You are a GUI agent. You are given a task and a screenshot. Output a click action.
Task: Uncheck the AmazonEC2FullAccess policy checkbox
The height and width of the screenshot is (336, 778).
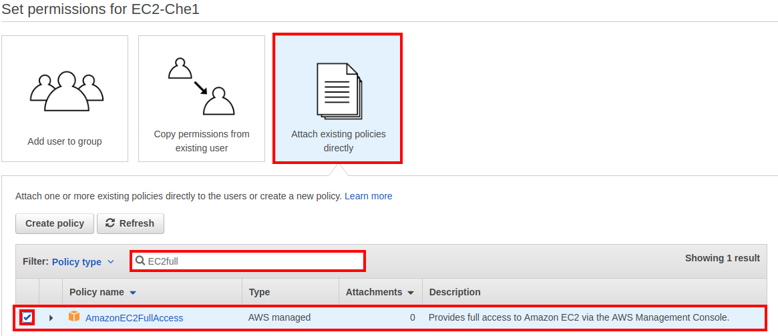[x=27, y=317]
